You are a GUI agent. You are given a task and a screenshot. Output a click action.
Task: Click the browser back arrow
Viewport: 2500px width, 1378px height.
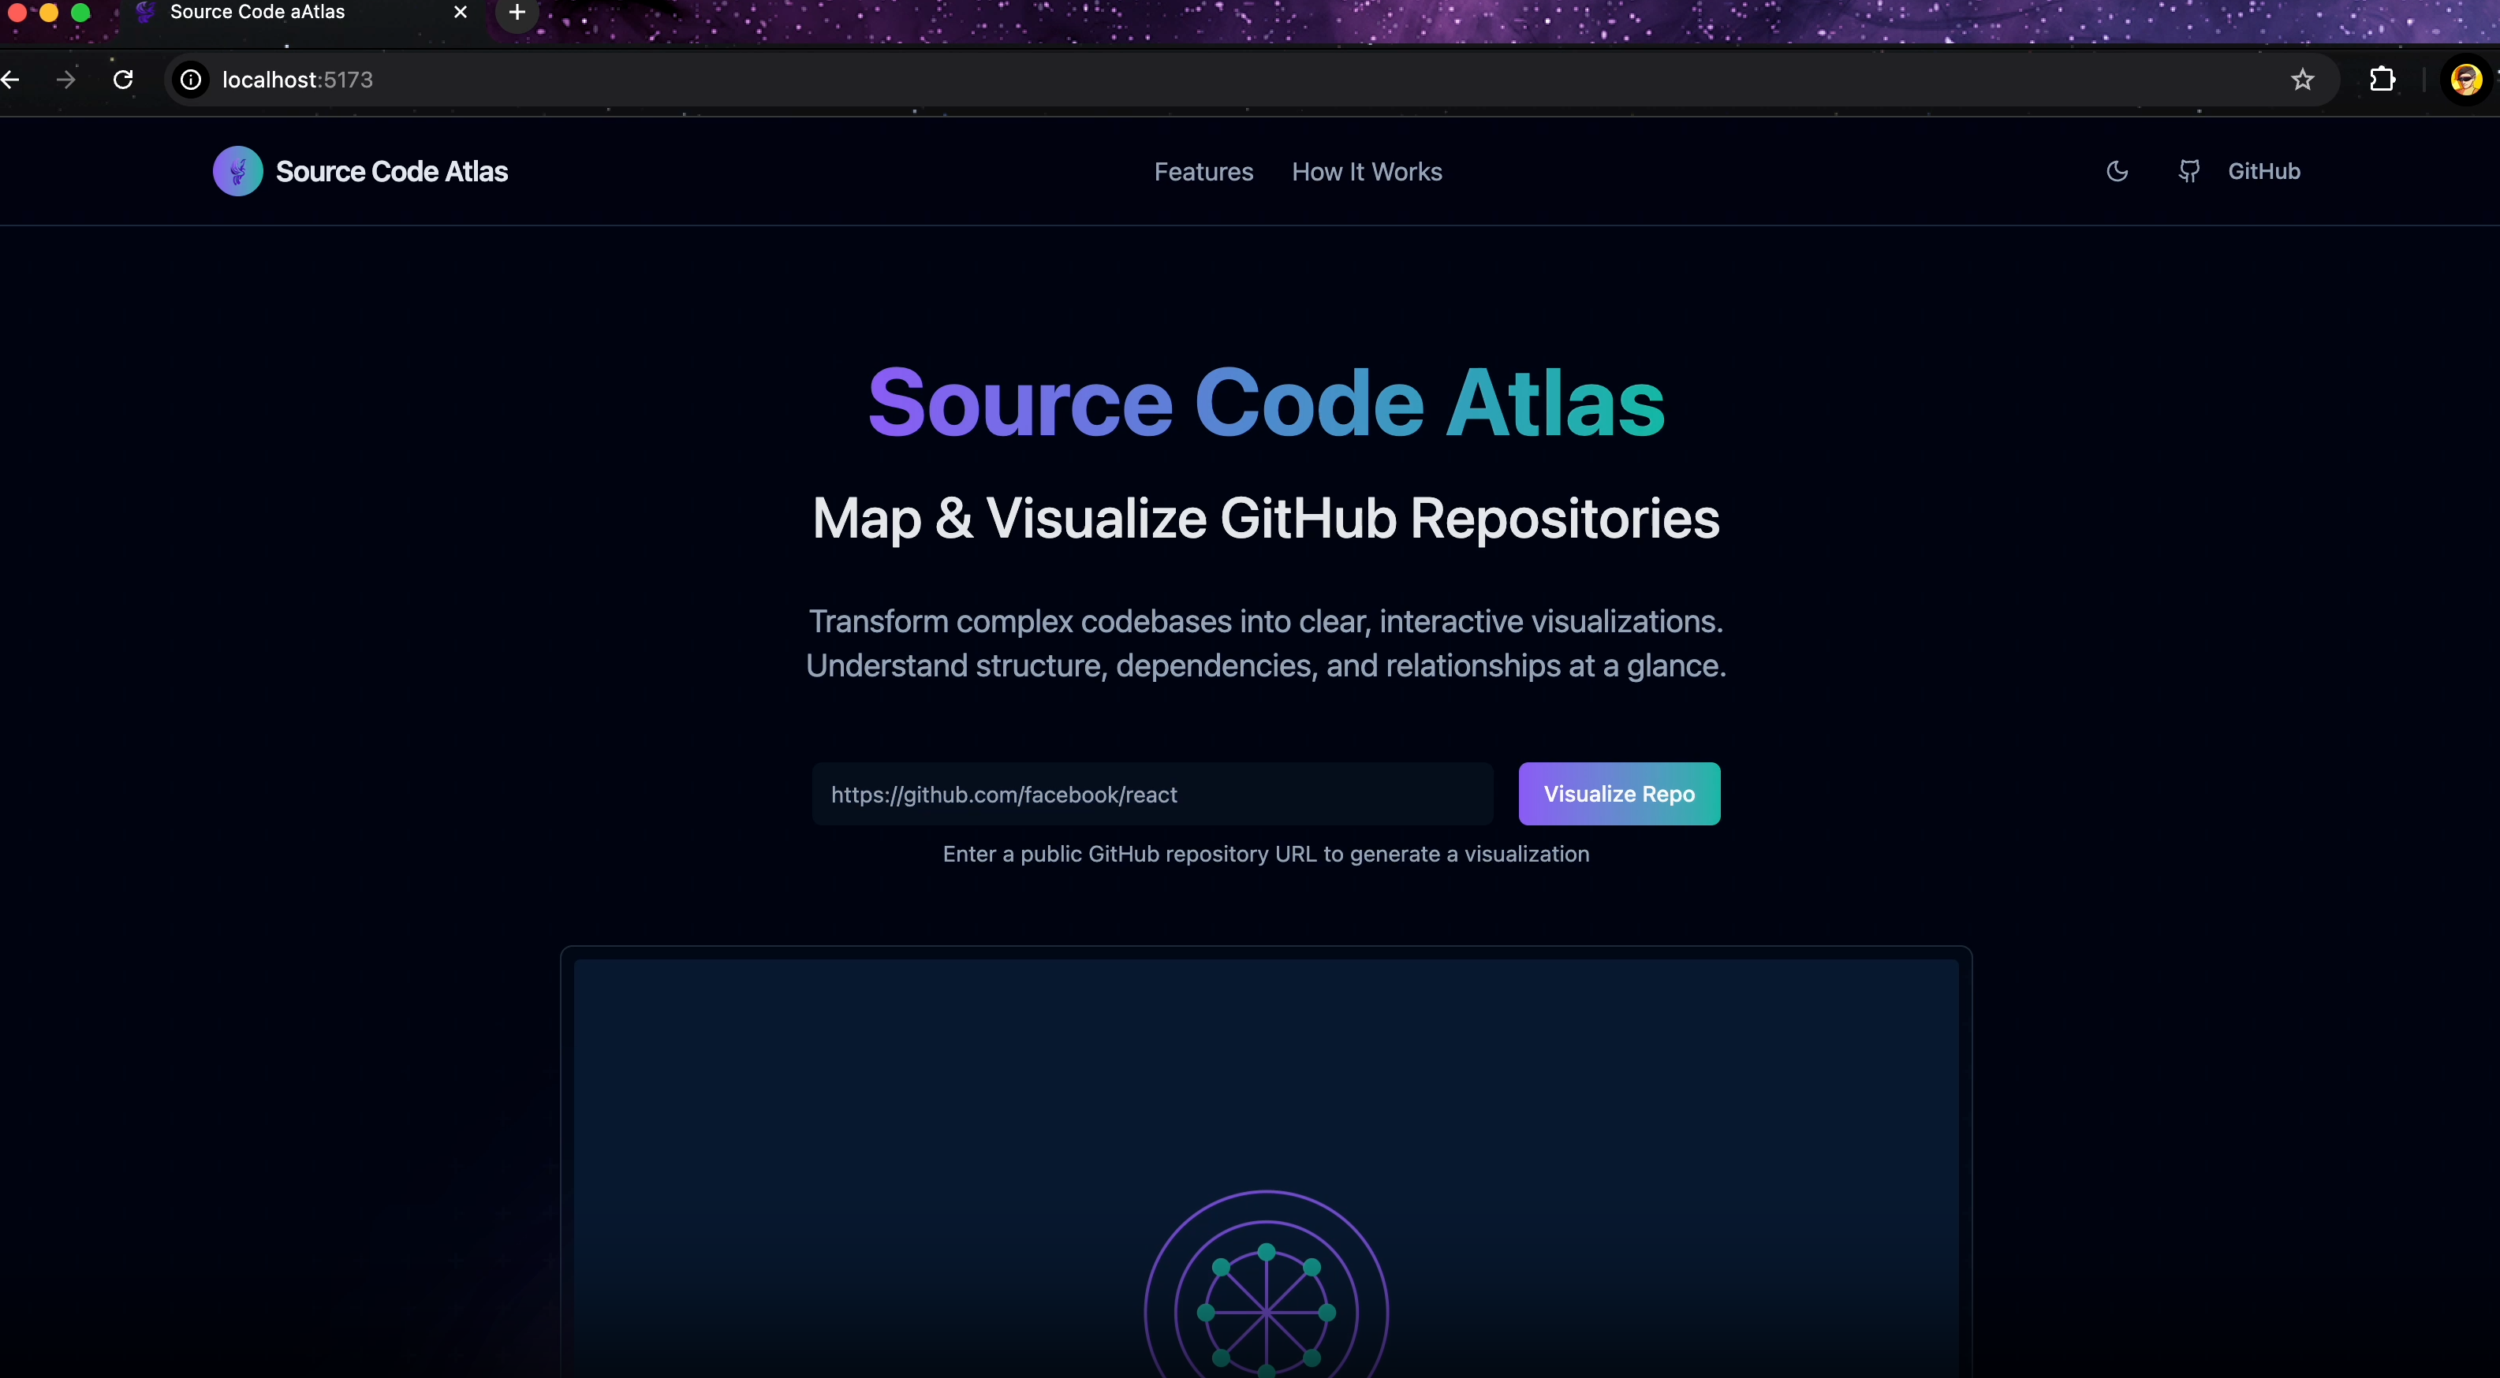click(x=12, y=80)
